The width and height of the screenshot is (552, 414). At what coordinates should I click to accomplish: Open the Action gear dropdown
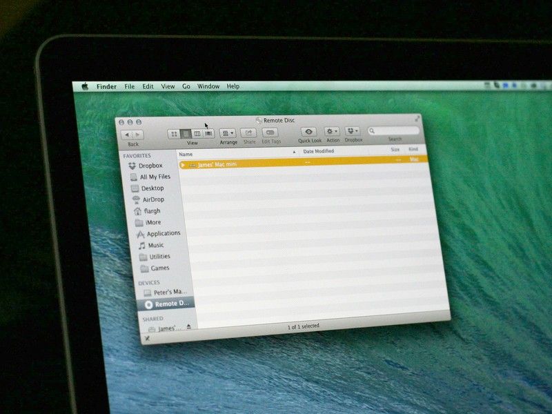[x=331, y=131]
